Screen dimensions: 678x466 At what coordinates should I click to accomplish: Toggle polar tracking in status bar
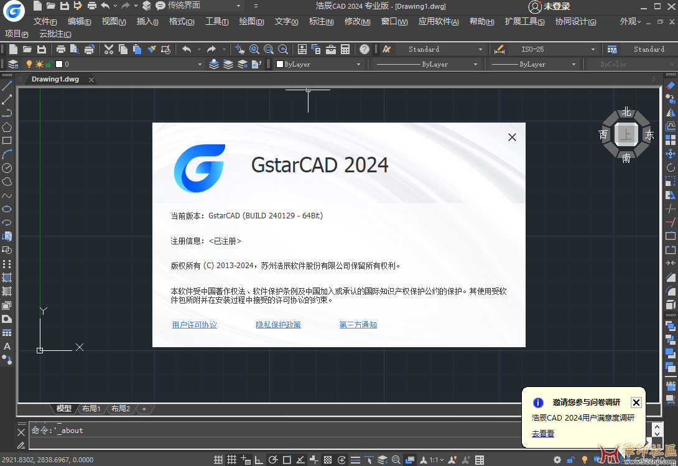pyautogui.click(x=273, y=460)
